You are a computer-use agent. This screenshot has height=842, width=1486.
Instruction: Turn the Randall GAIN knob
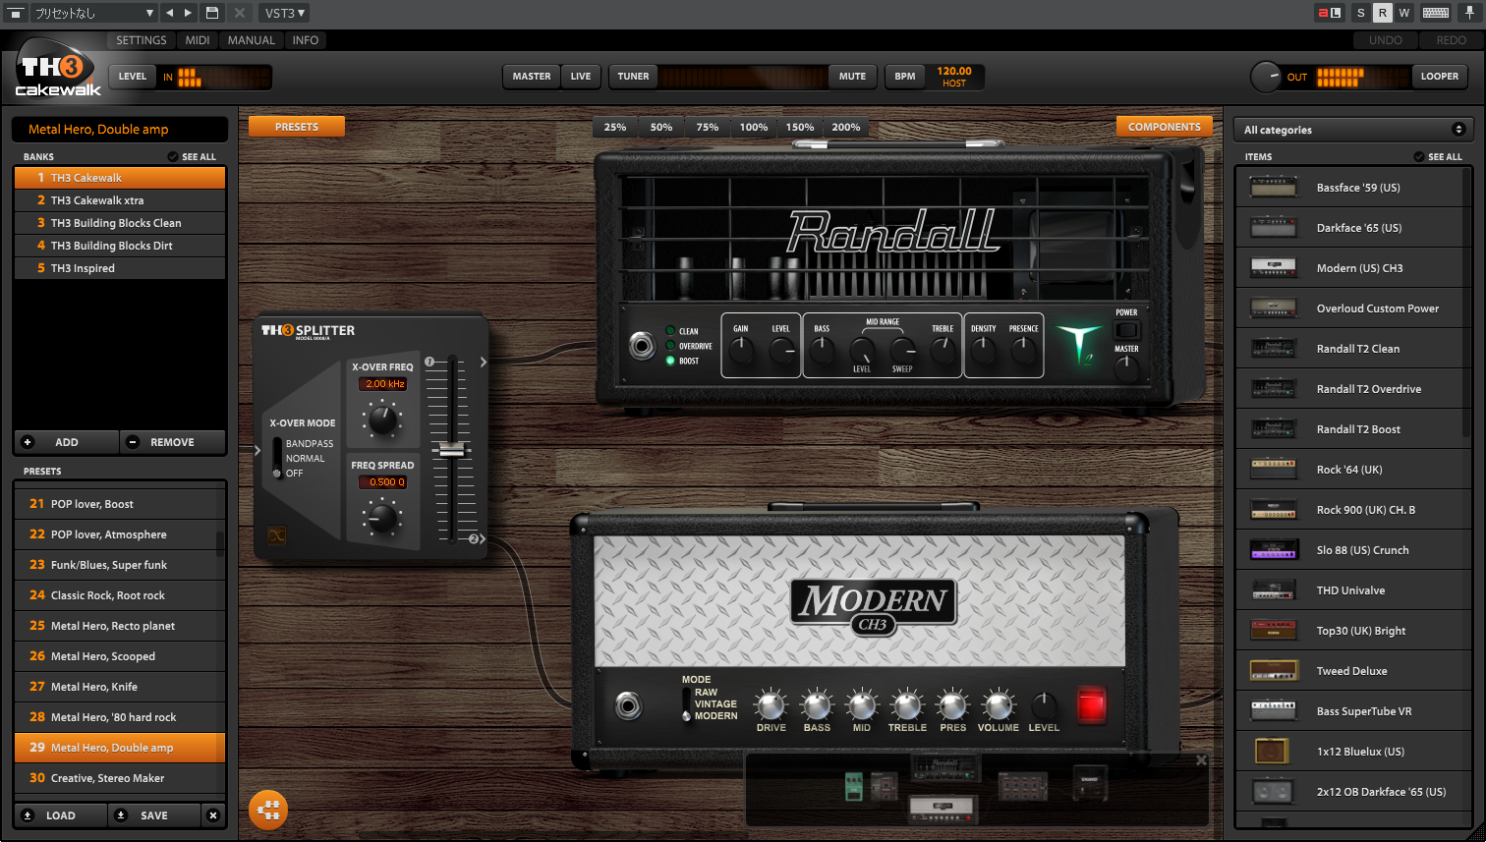[741, 349]
